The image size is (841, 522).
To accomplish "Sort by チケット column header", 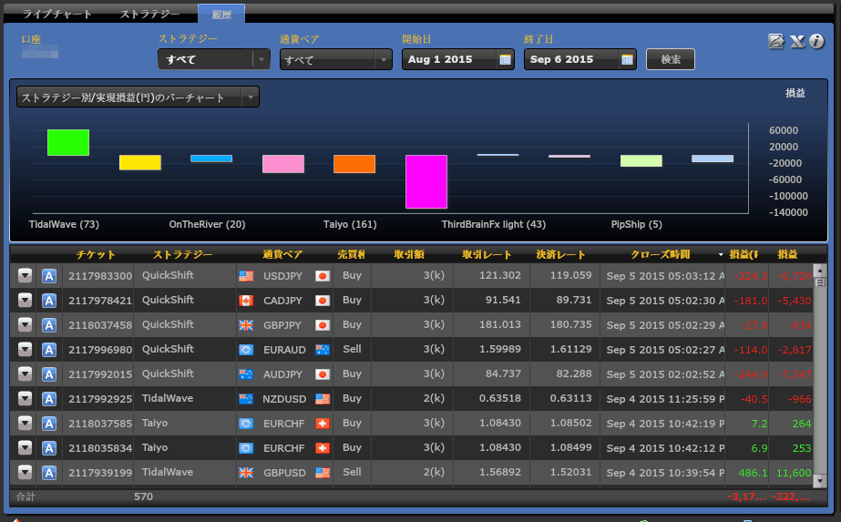I will point(96,254).
